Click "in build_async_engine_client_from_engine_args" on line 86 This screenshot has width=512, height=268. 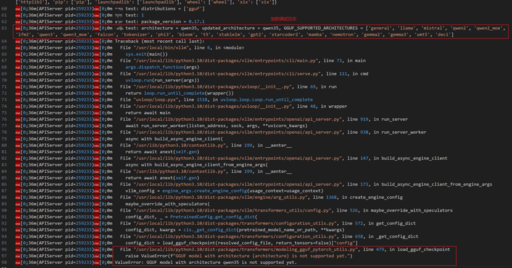click(x=433, y=185)
